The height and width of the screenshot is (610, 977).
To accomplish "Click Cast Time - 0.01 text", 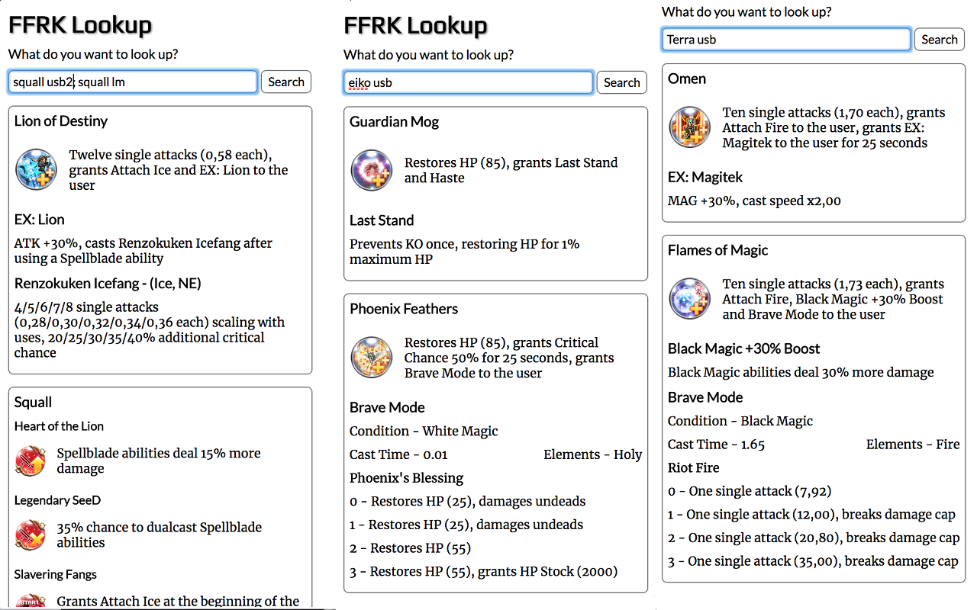I will pos(398,454).
